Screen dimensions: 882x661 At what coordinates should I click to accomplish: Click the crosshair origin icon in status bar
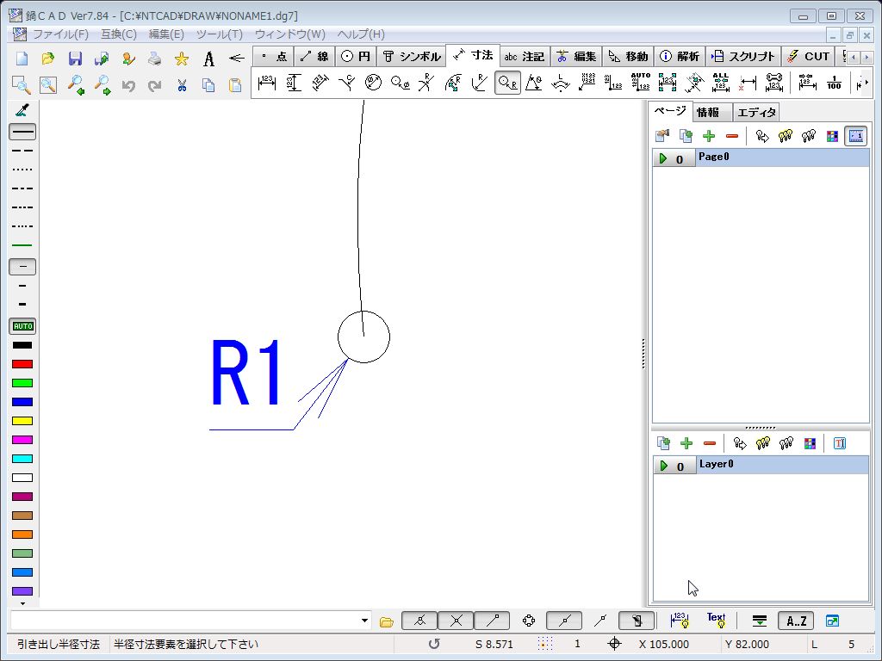[614, 644]
